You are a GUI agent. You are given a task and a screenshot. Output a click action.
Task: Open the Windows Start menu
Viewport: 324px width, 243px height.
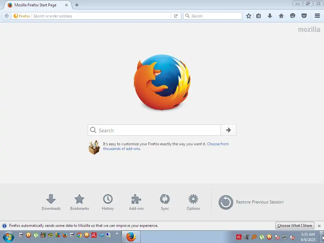[x=8, y=237]
